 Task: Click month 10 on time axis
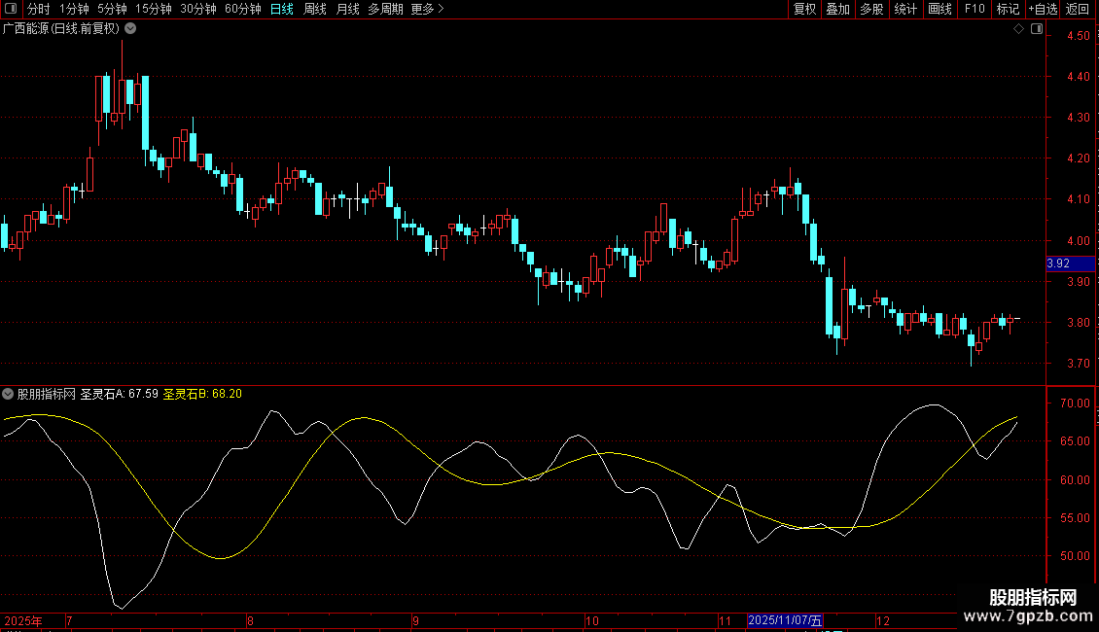click(x=592, y=620)
